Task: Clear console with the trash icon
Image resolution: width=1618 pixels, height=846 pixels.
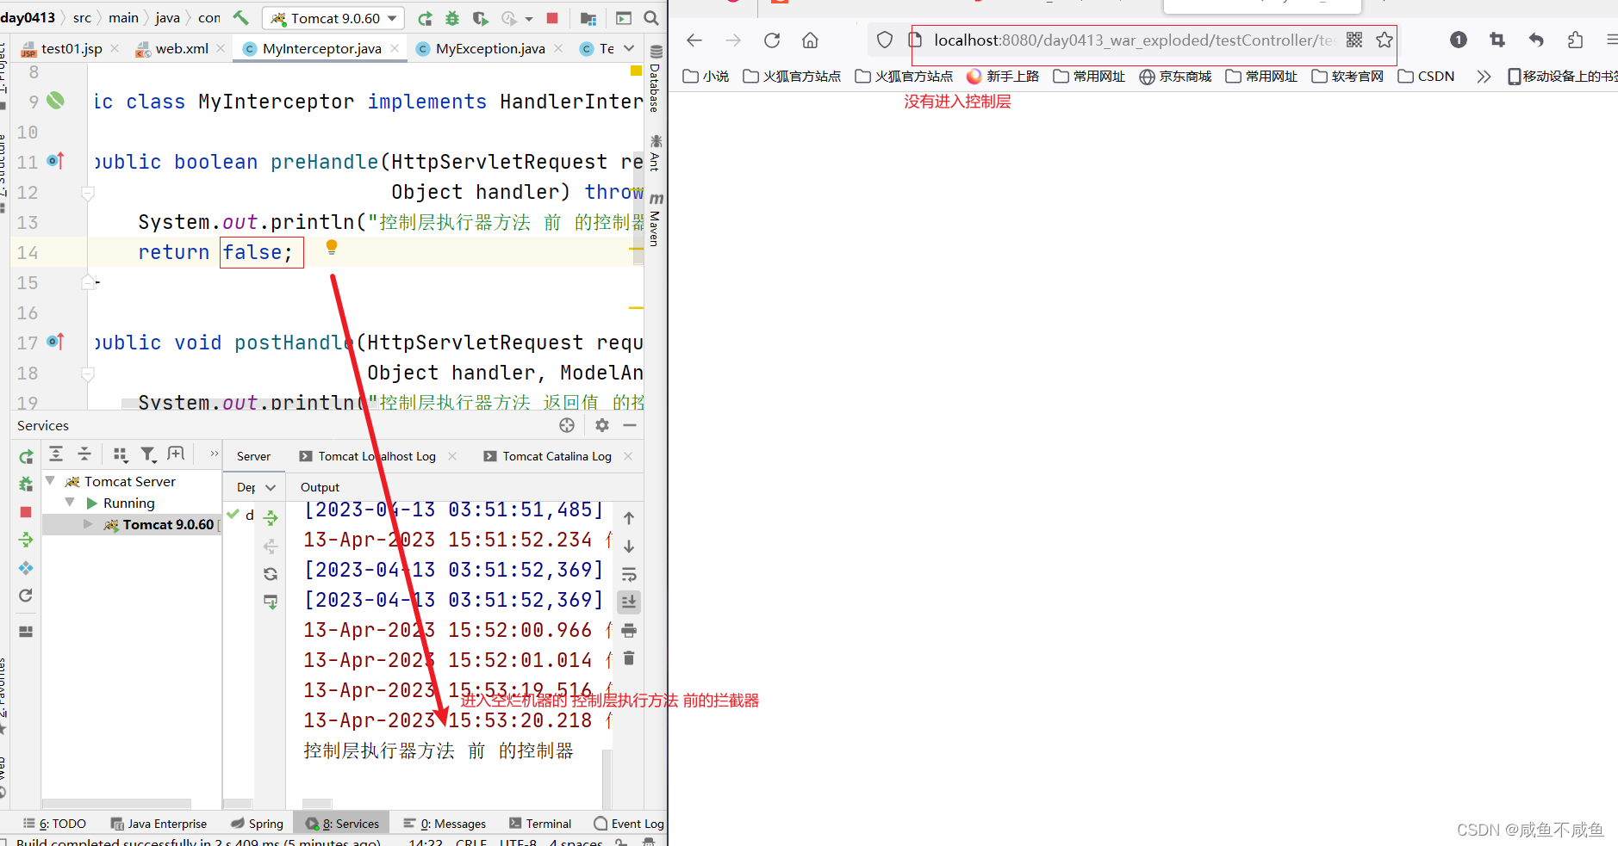Action: (629, 658)
